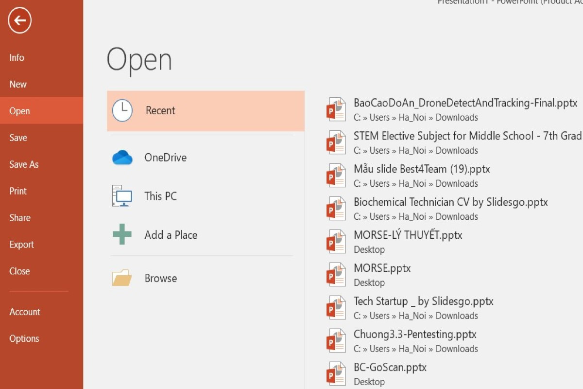583x389 pixels.
Task: Choose the OneDrive location label
Action: (165, 158)
